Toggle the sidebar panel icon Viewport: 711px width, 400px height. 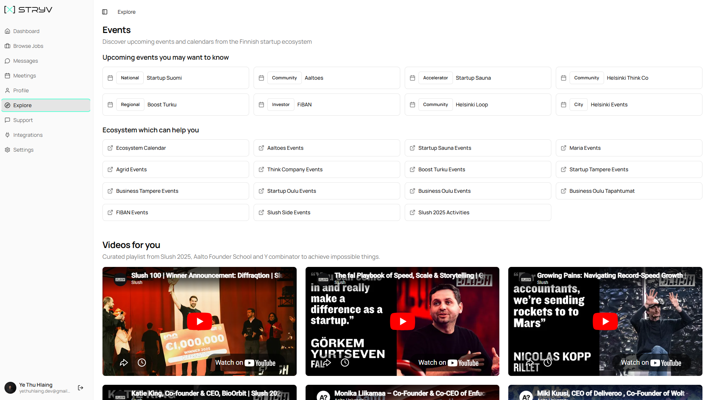coord(105,12)
